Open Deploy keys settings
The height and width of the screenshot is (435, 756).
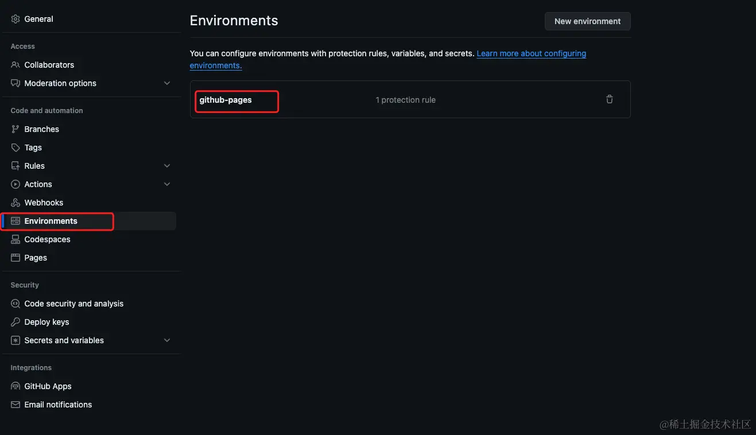coord(46,322)
